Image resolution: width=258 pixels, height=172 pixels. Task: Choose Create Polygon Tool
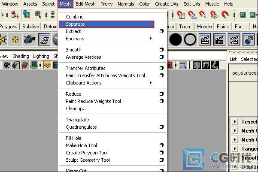pyautogui.click(x=87, y=153)
